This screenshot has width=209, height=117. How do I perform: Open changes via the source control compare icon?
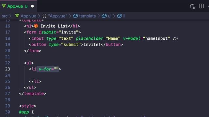[192, 6]
